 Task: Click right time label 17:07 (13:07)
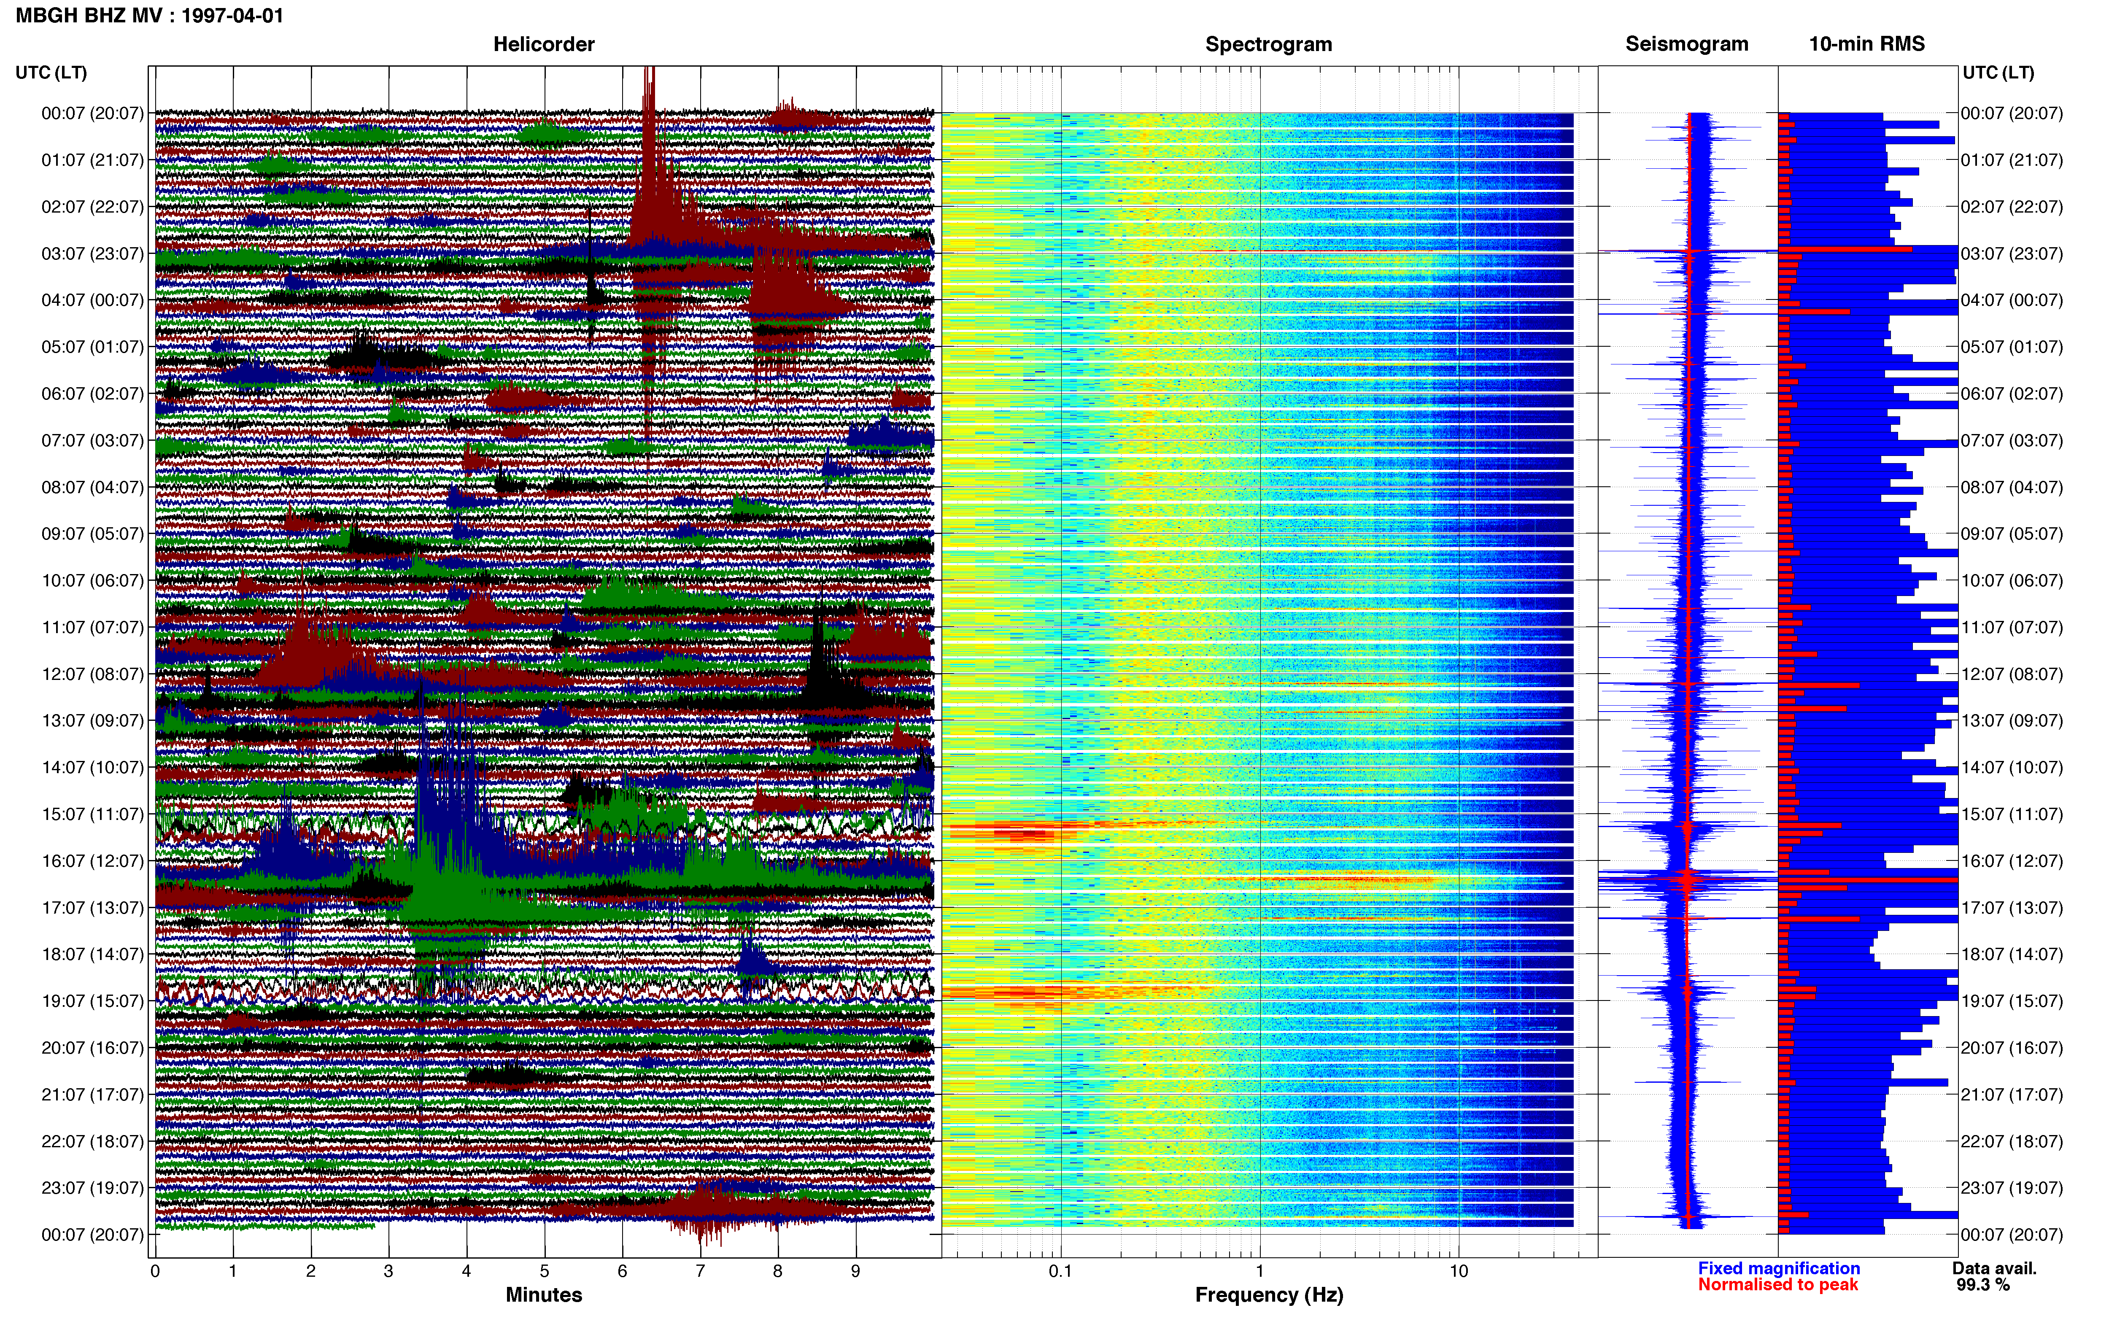pos(2012,907)
